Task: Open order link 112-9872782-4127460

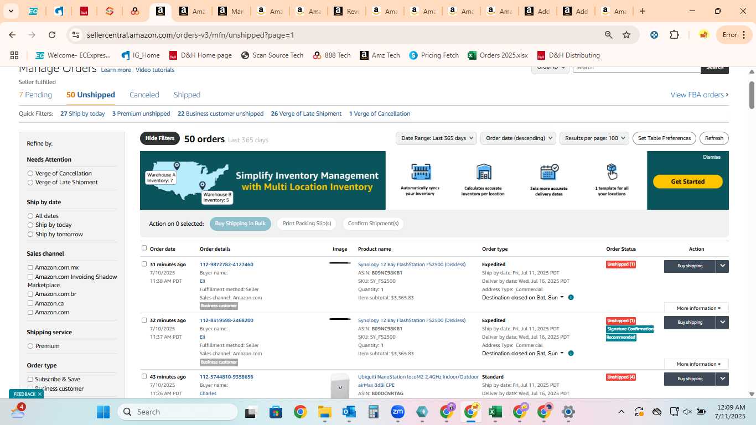Action: pos(226,265)
